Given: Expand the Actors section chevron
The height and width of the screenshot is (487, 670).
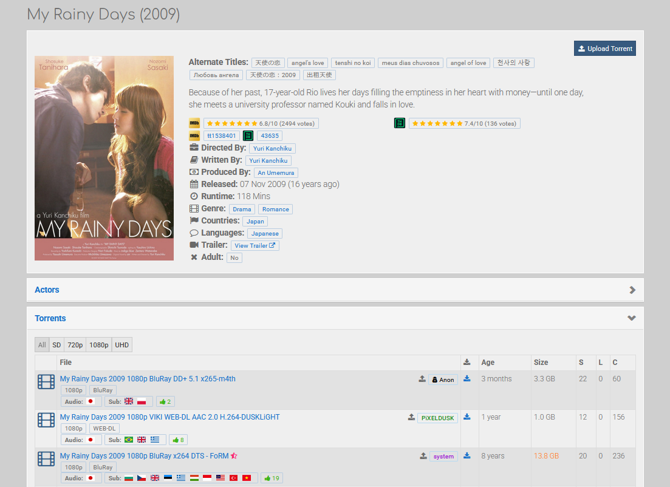Looking at the screenshot, I should pos(632,290).
